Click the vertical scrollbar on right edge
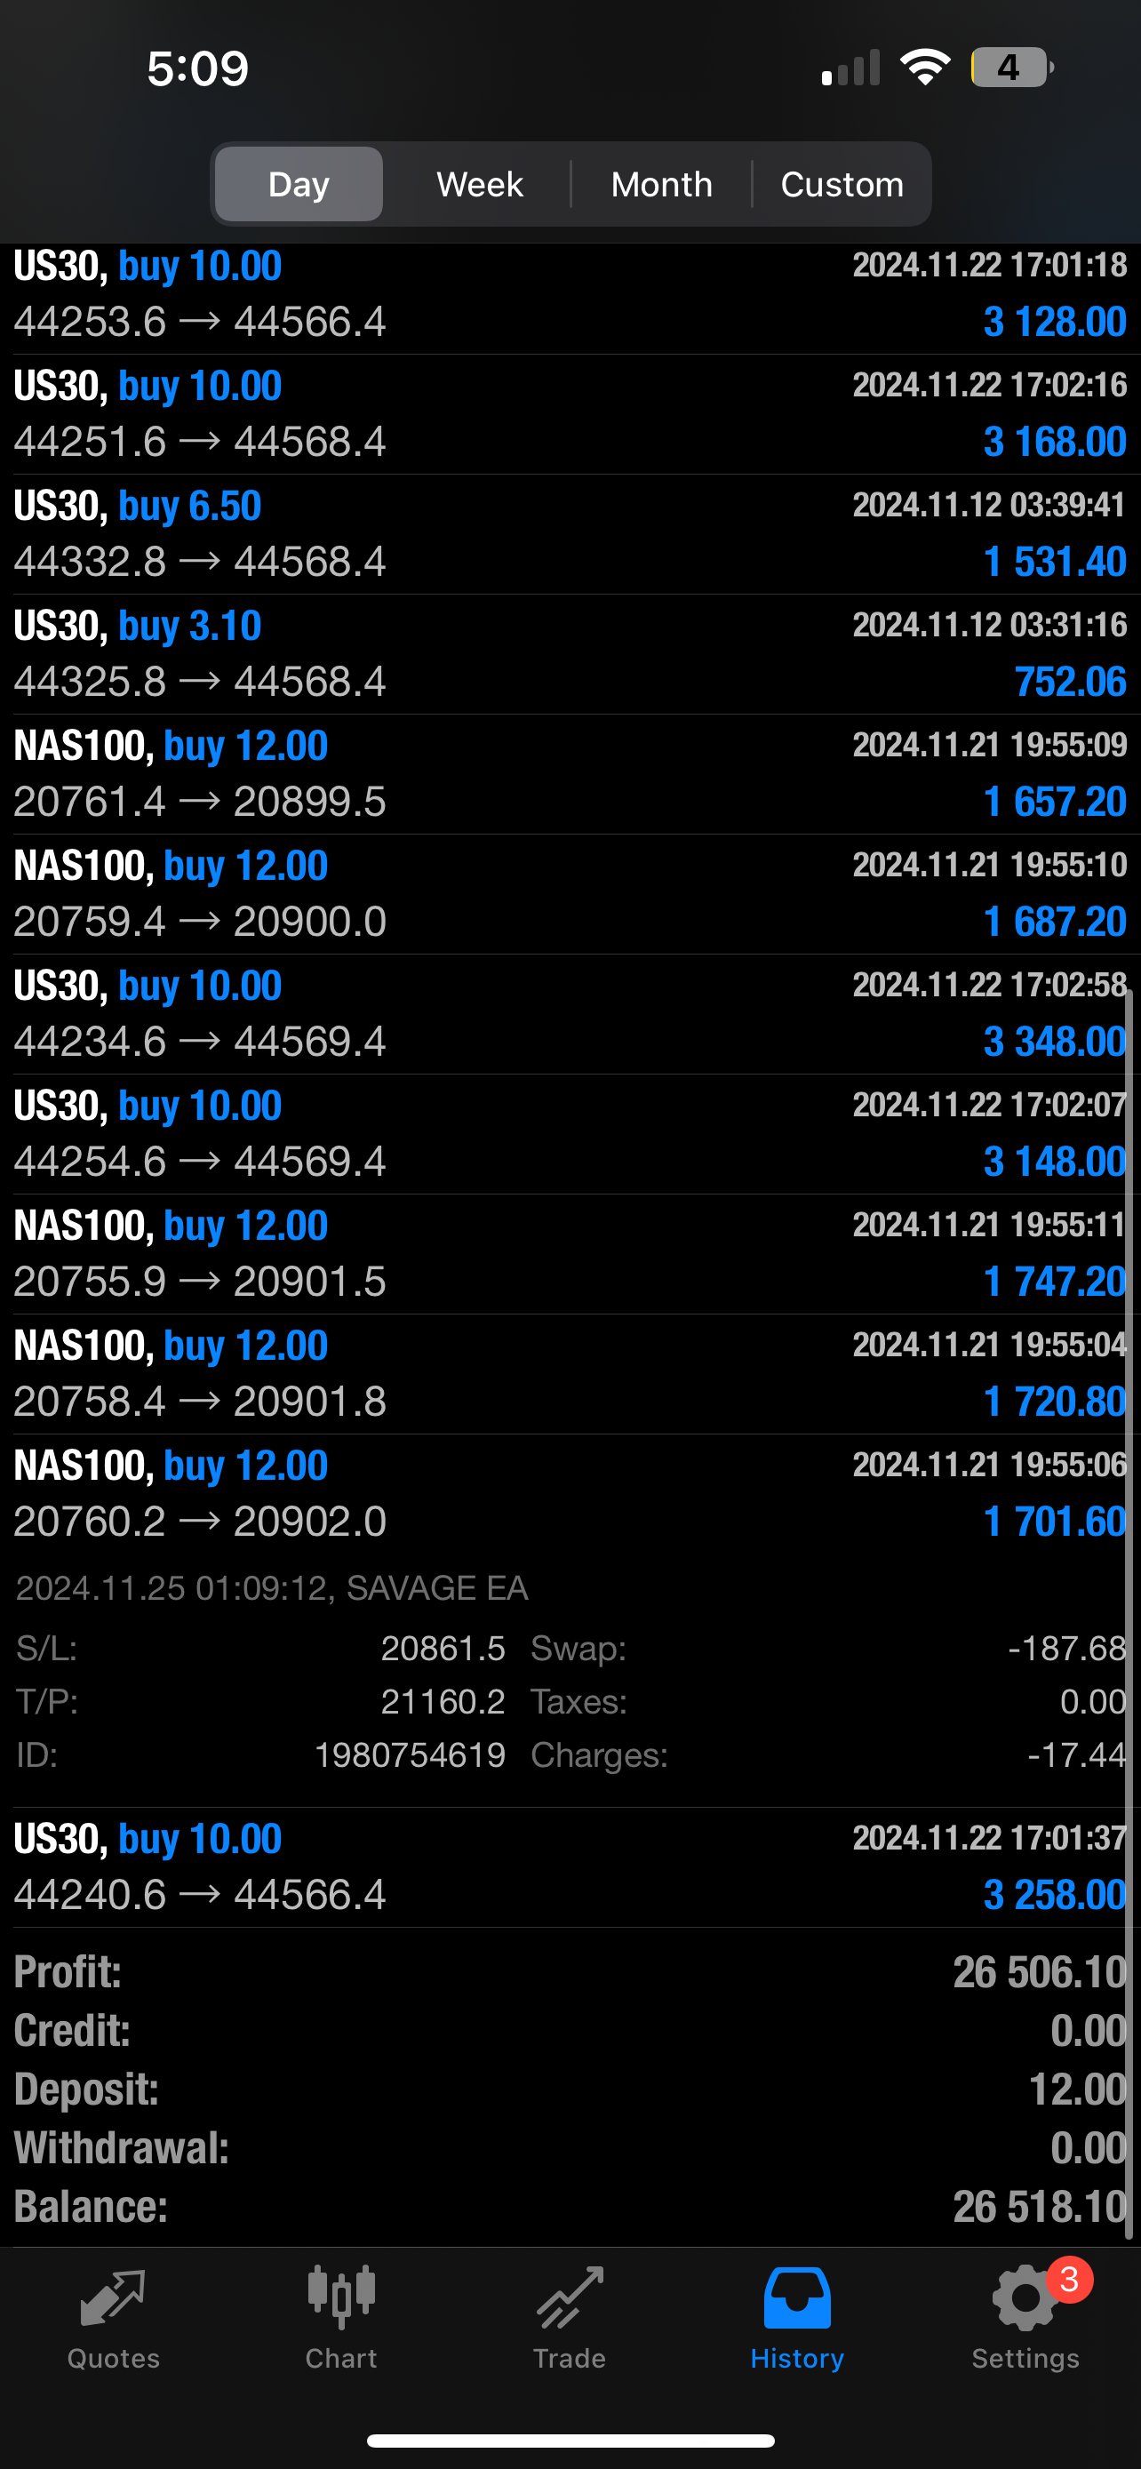This screenshot has height=2469, width=1141. tap(1131, 1615)
